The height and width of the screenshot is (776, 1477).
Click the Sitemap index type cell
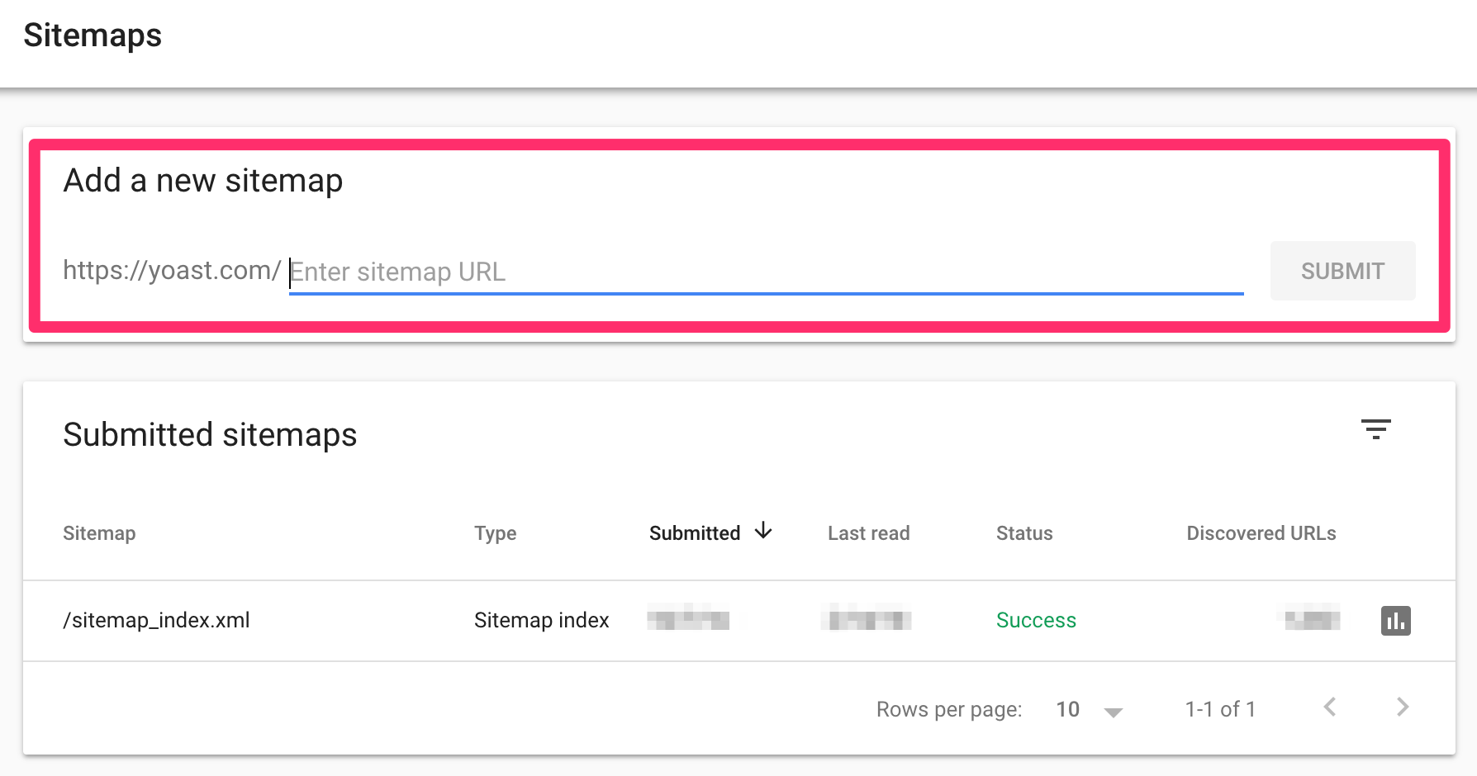tap(541, 620)
